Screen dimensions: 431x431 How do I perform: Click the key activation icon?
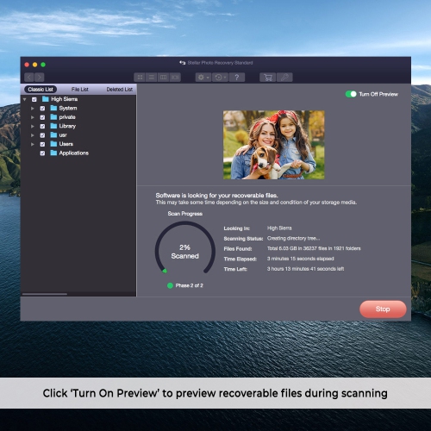coord(284,78)
